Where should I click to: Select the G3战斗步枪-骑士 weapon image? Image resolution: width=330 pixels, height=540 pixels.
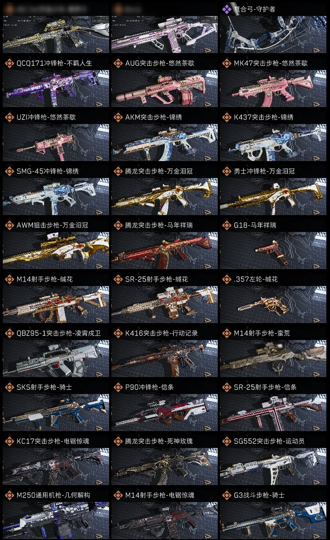pyautogui.click(x=273, y=521)
